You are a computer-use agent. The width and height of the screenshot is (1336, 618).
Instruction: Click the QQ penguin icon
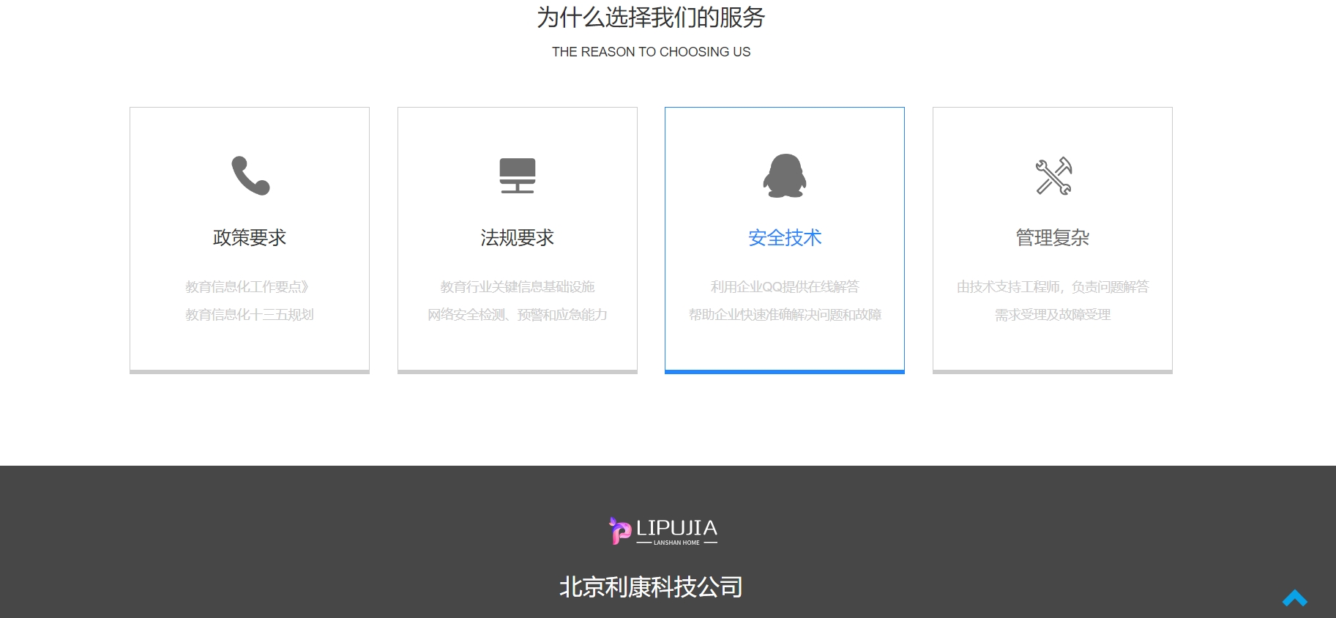784,176
